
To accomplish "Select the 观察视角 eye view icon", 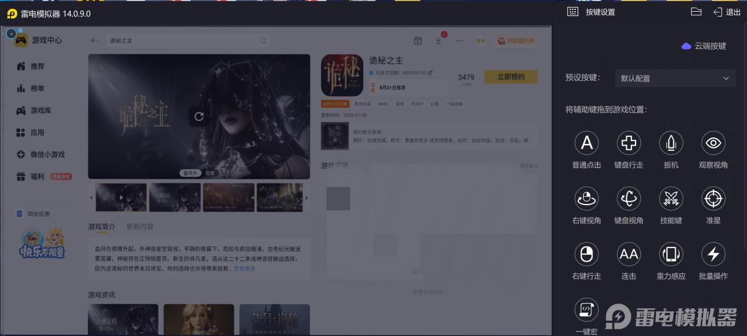I will click(x=713, y=143).
